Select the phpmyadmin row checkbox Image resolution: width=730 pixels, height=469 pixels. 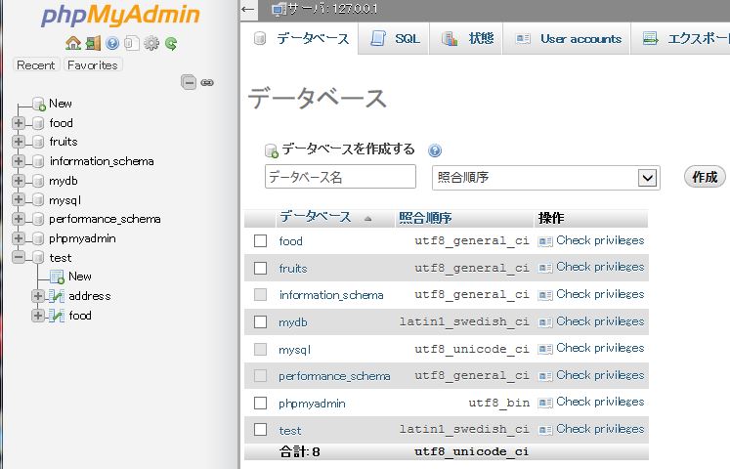tap(260, 403)
